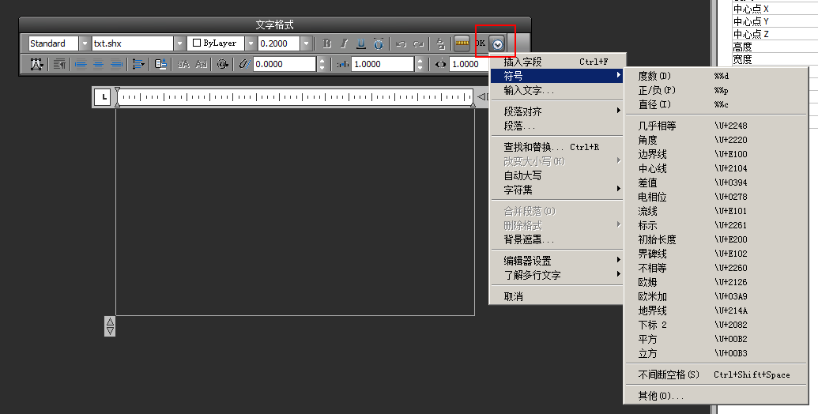Convert text to uppercase (aA icon)

click(x=183, y=64)
